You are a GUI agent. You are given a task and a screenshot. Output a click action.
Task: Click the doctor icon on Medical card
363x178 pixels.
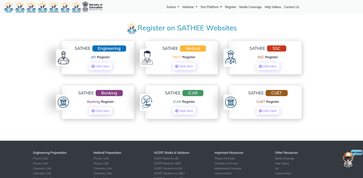pyautogui.click(x=147, y=57)
